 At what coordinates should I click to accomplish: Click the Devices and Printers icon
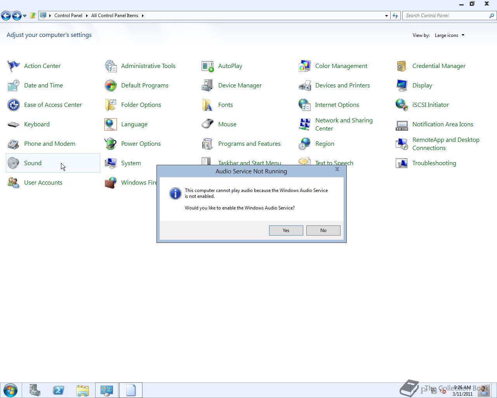click(305, 86)
